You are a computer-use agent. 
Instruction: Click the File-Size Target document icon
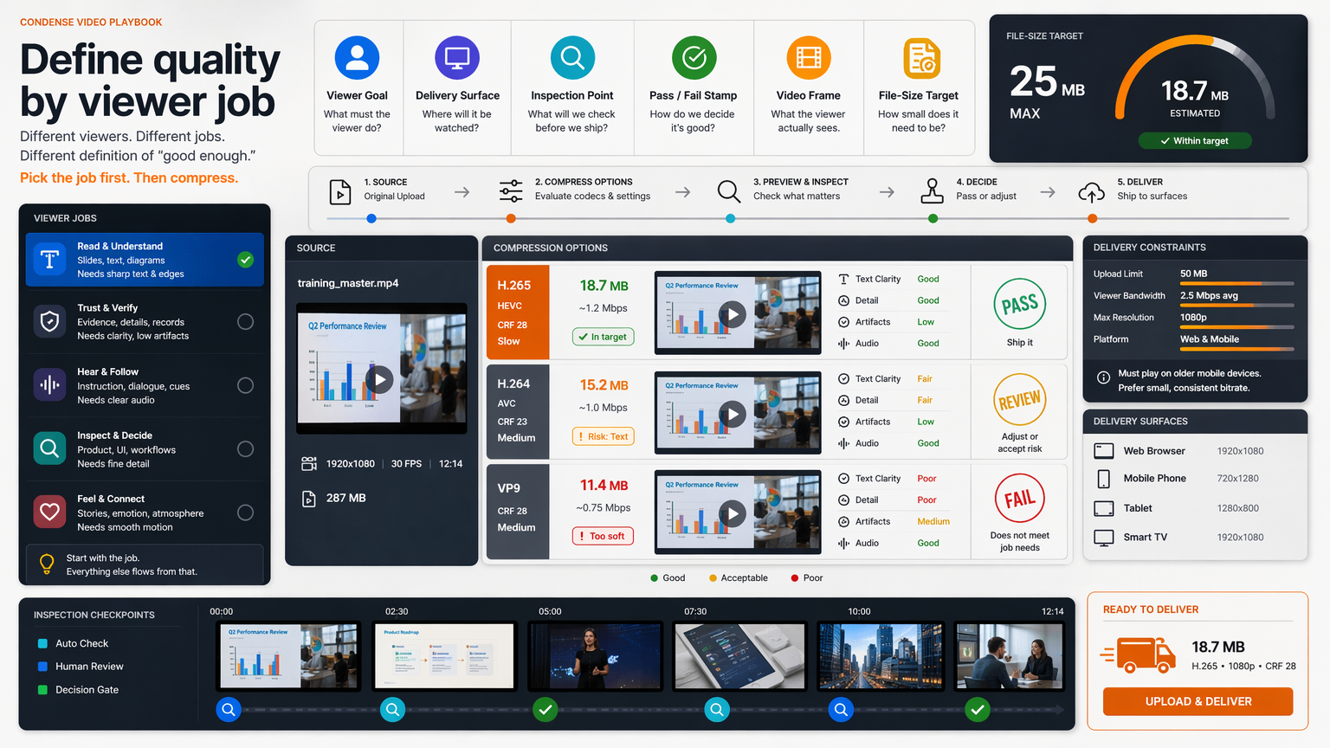coord(921,59)
